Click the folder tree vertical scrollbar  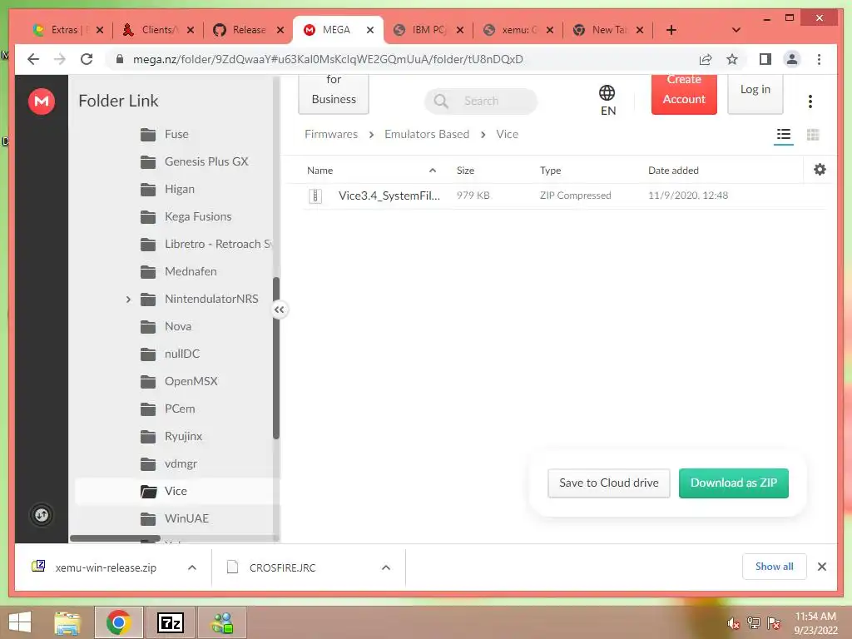[276, 358]
